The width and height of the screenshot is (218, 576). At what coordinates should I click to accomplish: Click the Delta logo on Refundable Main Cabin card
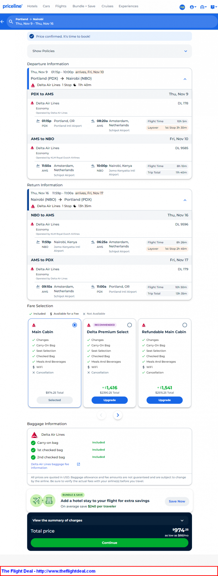tap(144, 325)
